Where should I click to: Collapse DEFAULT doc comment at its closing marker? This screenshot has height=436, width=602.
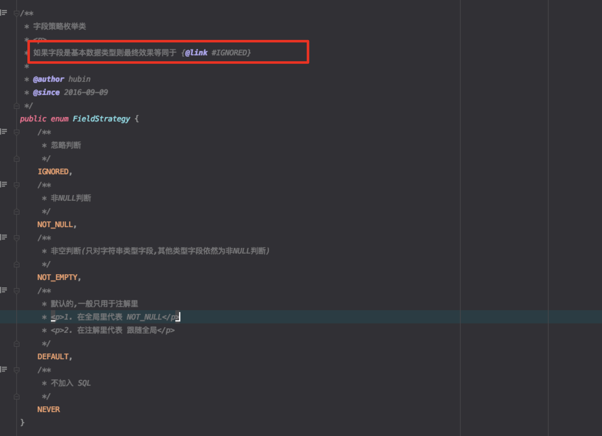pyautogui.click(x=17, y=344)
